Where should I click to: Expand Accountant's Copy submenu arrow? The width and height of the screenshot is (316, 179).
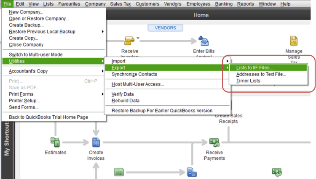102,71
